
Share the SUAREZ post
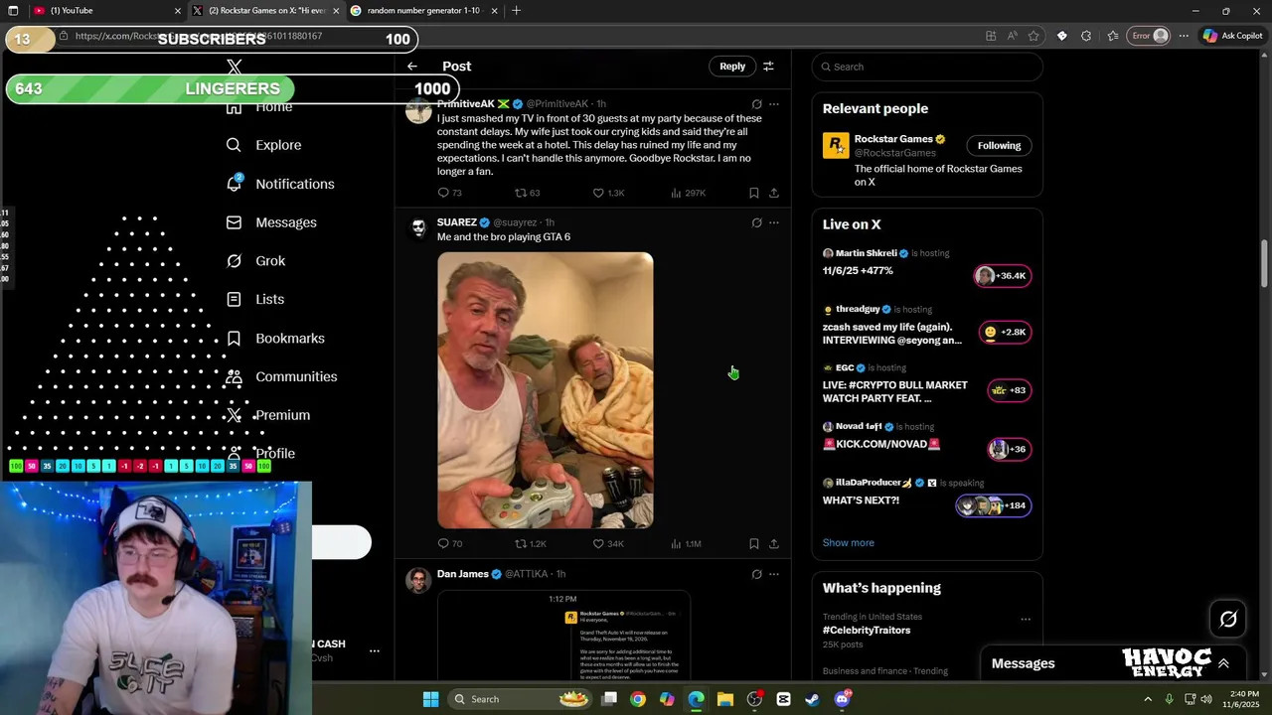[774, 543]
